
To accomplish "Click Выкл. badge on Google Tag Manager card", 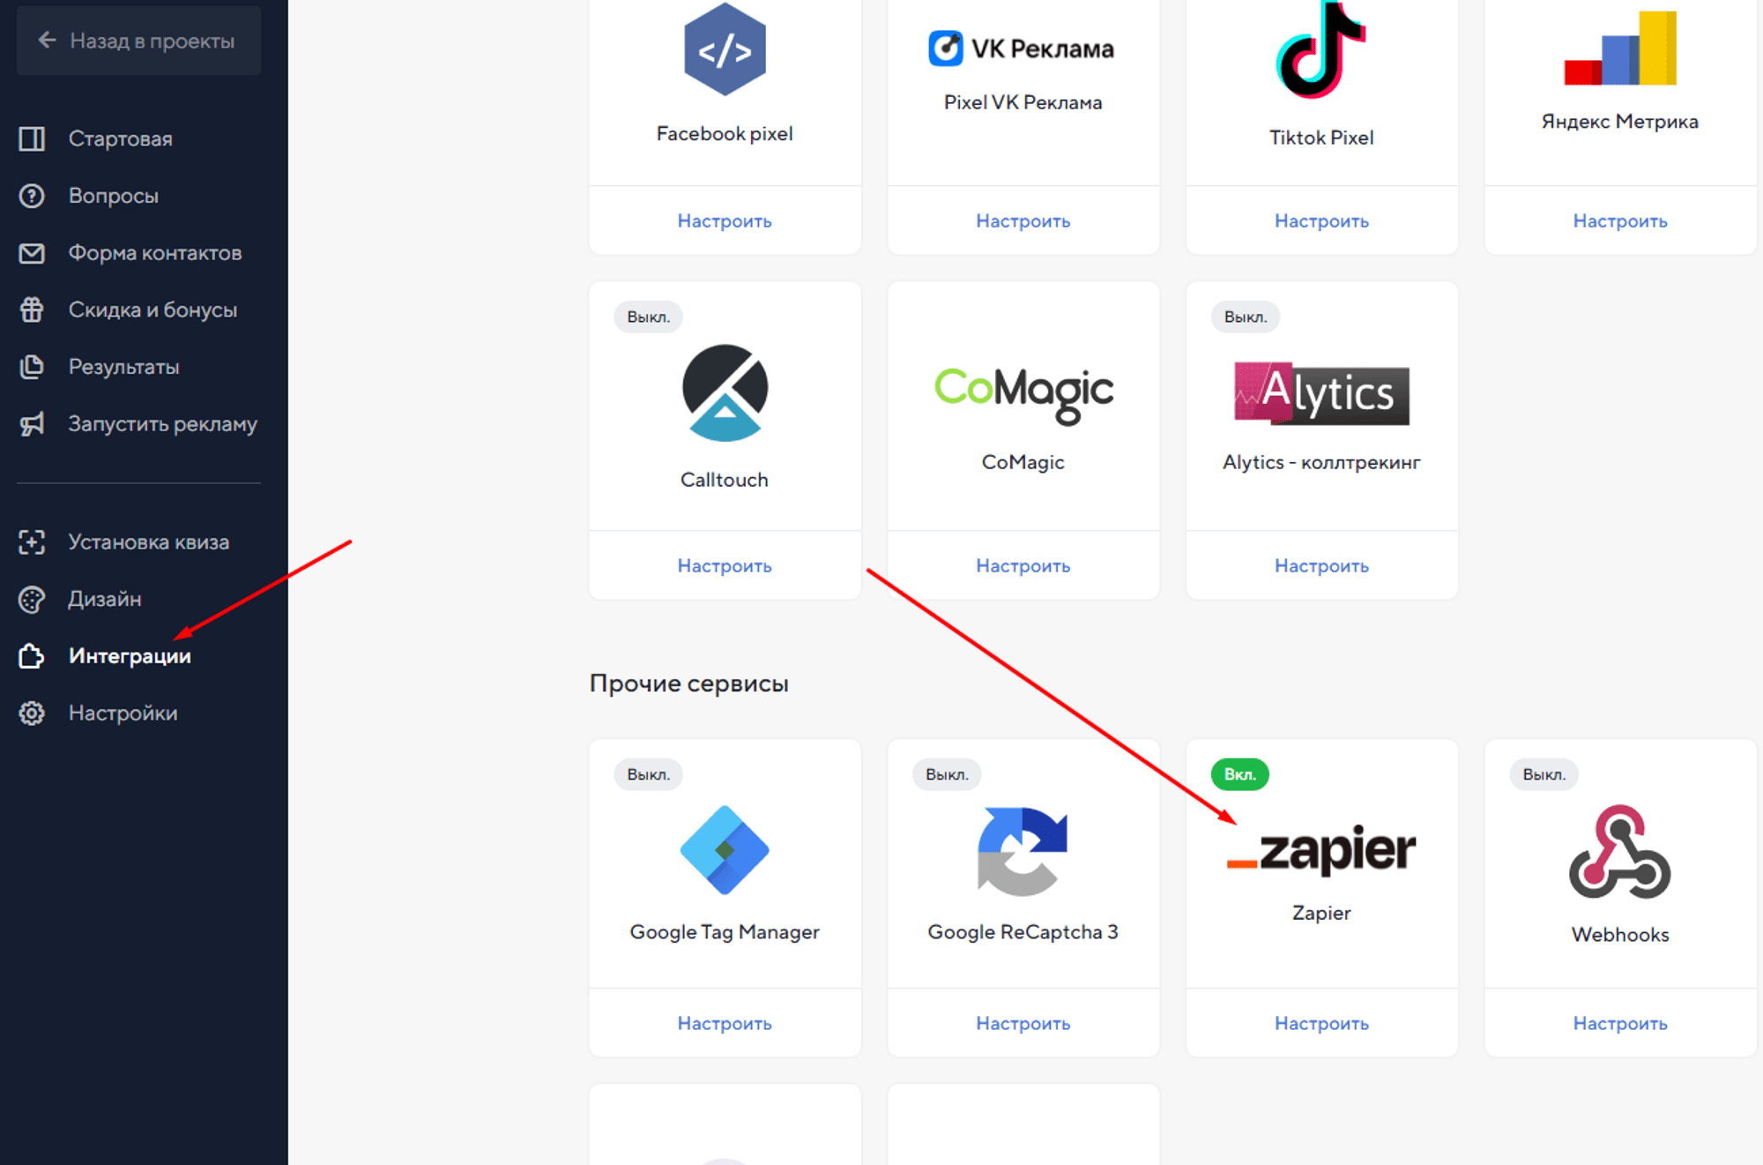I will [649, 774].
